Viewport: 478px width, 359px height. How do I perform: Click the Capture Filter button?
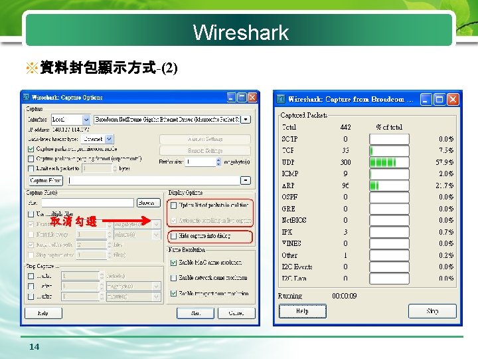pyautogui.click(x=46, y=180)
